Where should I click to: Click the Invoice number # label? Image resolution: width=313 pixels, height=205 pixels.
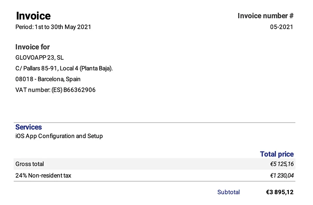click(x=266, y=16)
